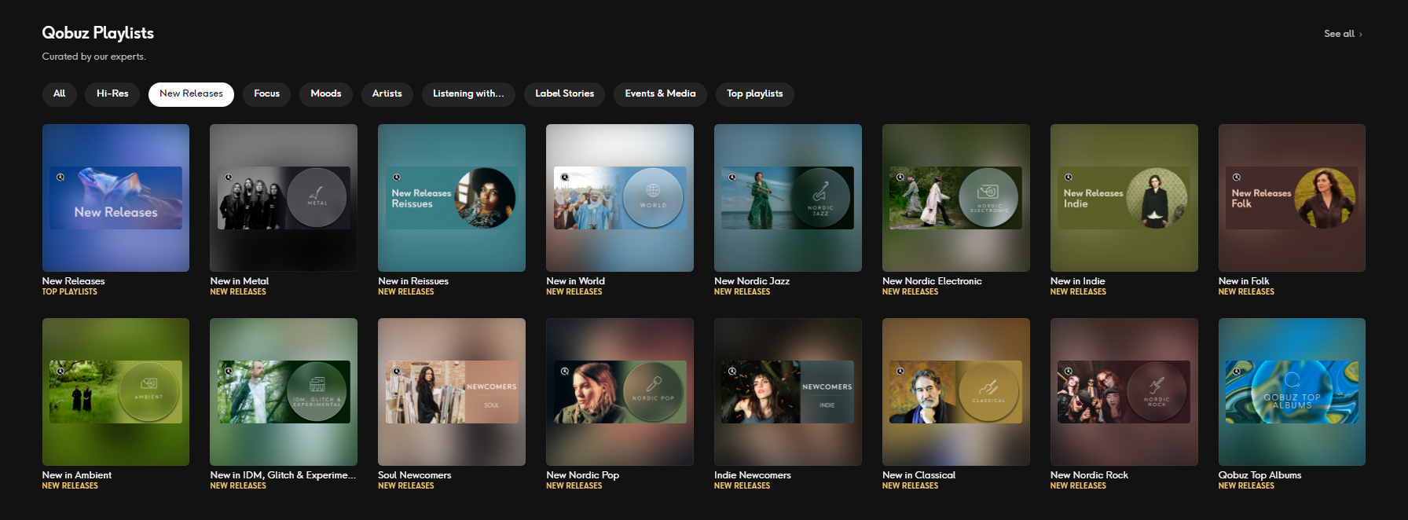Image resolution: width=1408 pixels, height=520 pixels.
Task: Click the New in Indie title text
Action: pos(1078,281)
